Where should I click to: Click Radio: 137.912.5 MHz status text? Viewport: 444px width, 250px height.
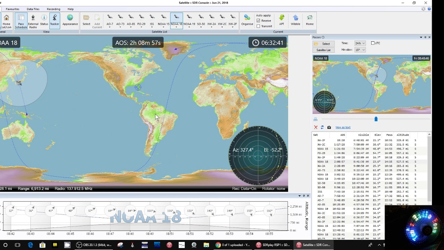coord(74,189)
